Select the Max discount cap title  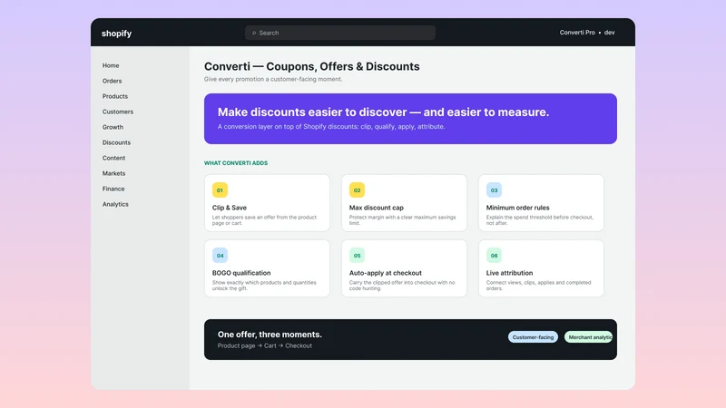[x=376, y=208]
